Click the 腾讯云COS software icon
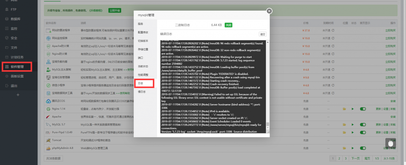This screenshot has width=406, height=165. point(48,101)
